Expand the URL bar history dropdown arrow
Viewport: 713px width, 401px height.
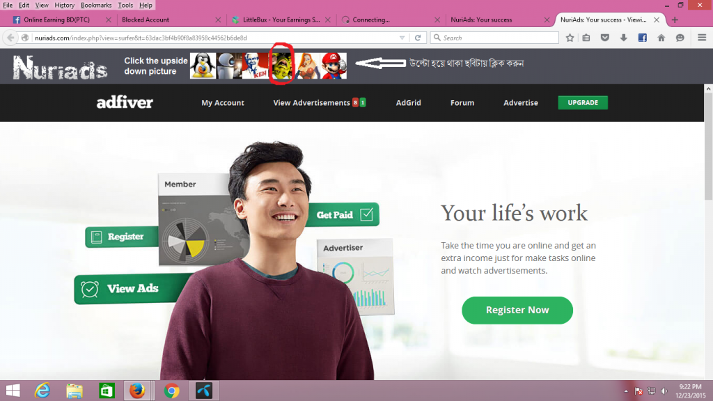402,38
